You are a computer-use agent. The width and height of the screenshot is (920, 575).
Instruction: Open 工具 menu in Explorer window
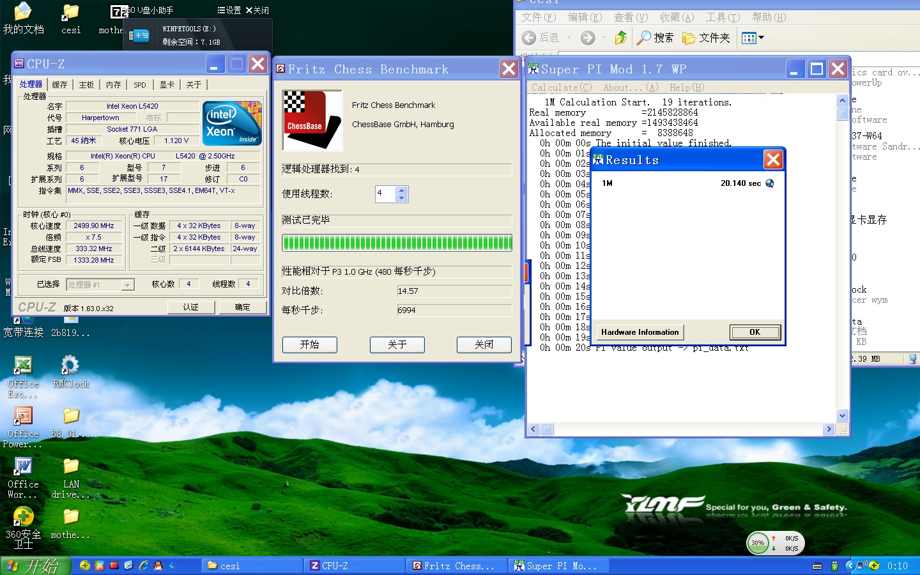click(723, 17)
